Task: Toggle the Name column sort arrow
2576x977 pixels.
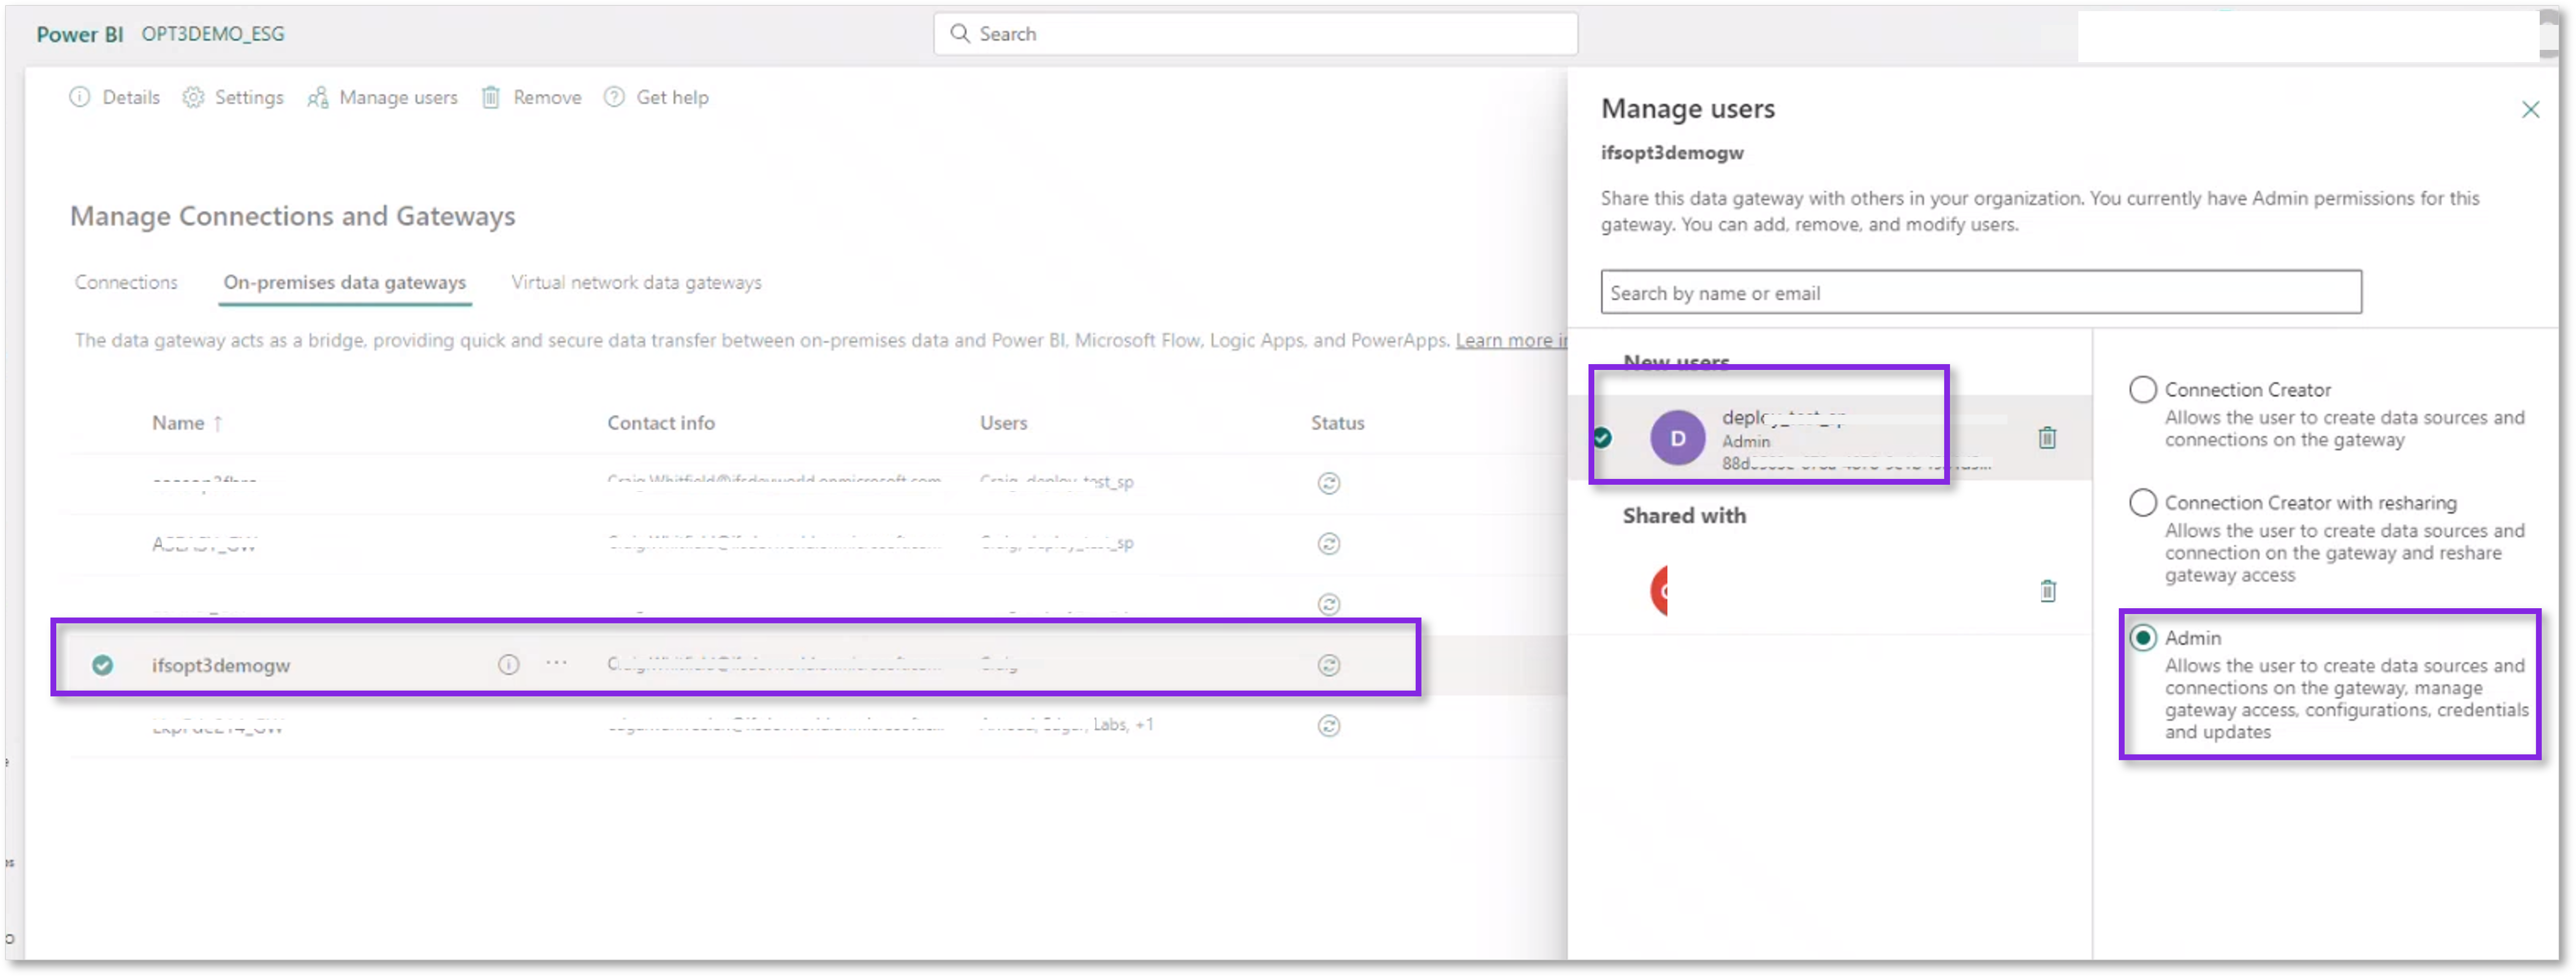Action: click(219, 422)
